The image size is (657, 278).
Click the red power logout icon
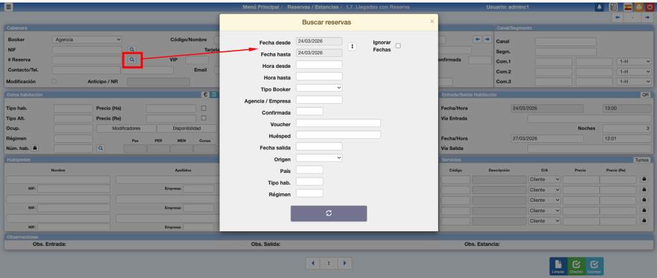[x=648, y=7]
